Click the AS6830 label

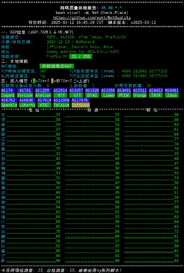(x=27, y=100)
